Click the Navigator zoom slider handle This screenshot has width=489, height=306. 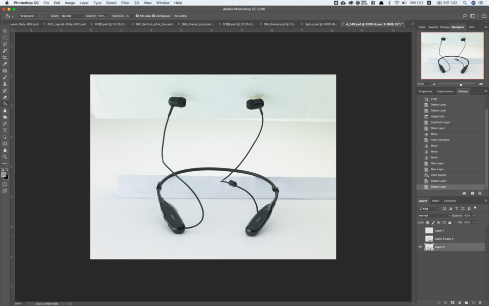pos(461,85)
